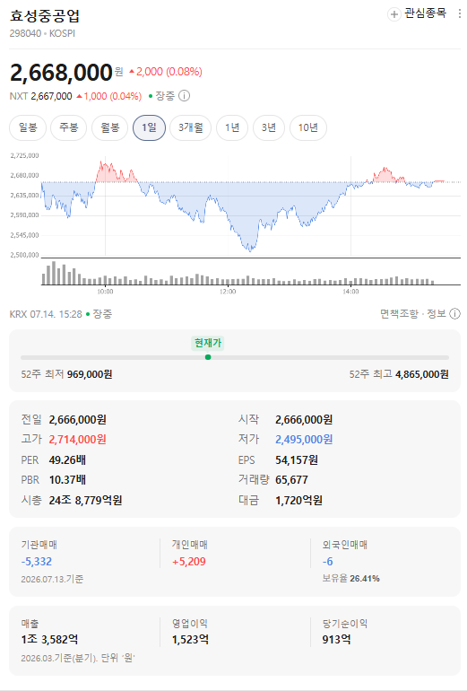Switch chart to 1년 period

click(x=232, y=127)
